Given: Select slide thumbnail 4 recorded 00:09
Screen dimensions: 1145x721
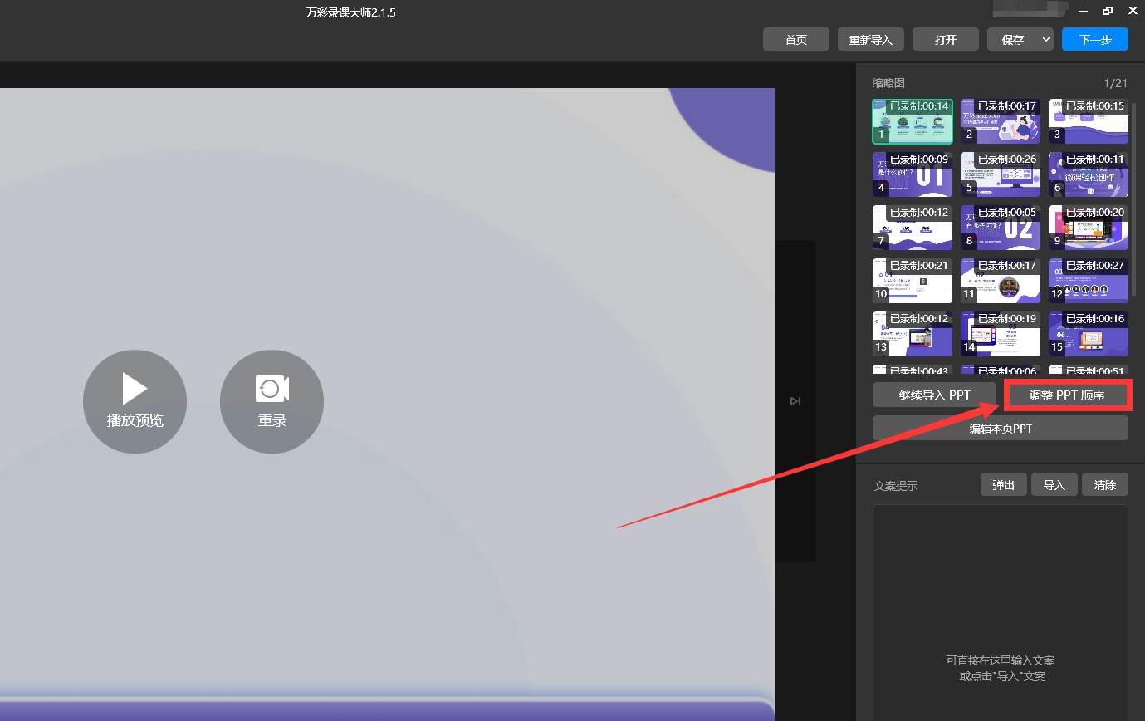Looking at the screenshot, I should tap(913, 174).
